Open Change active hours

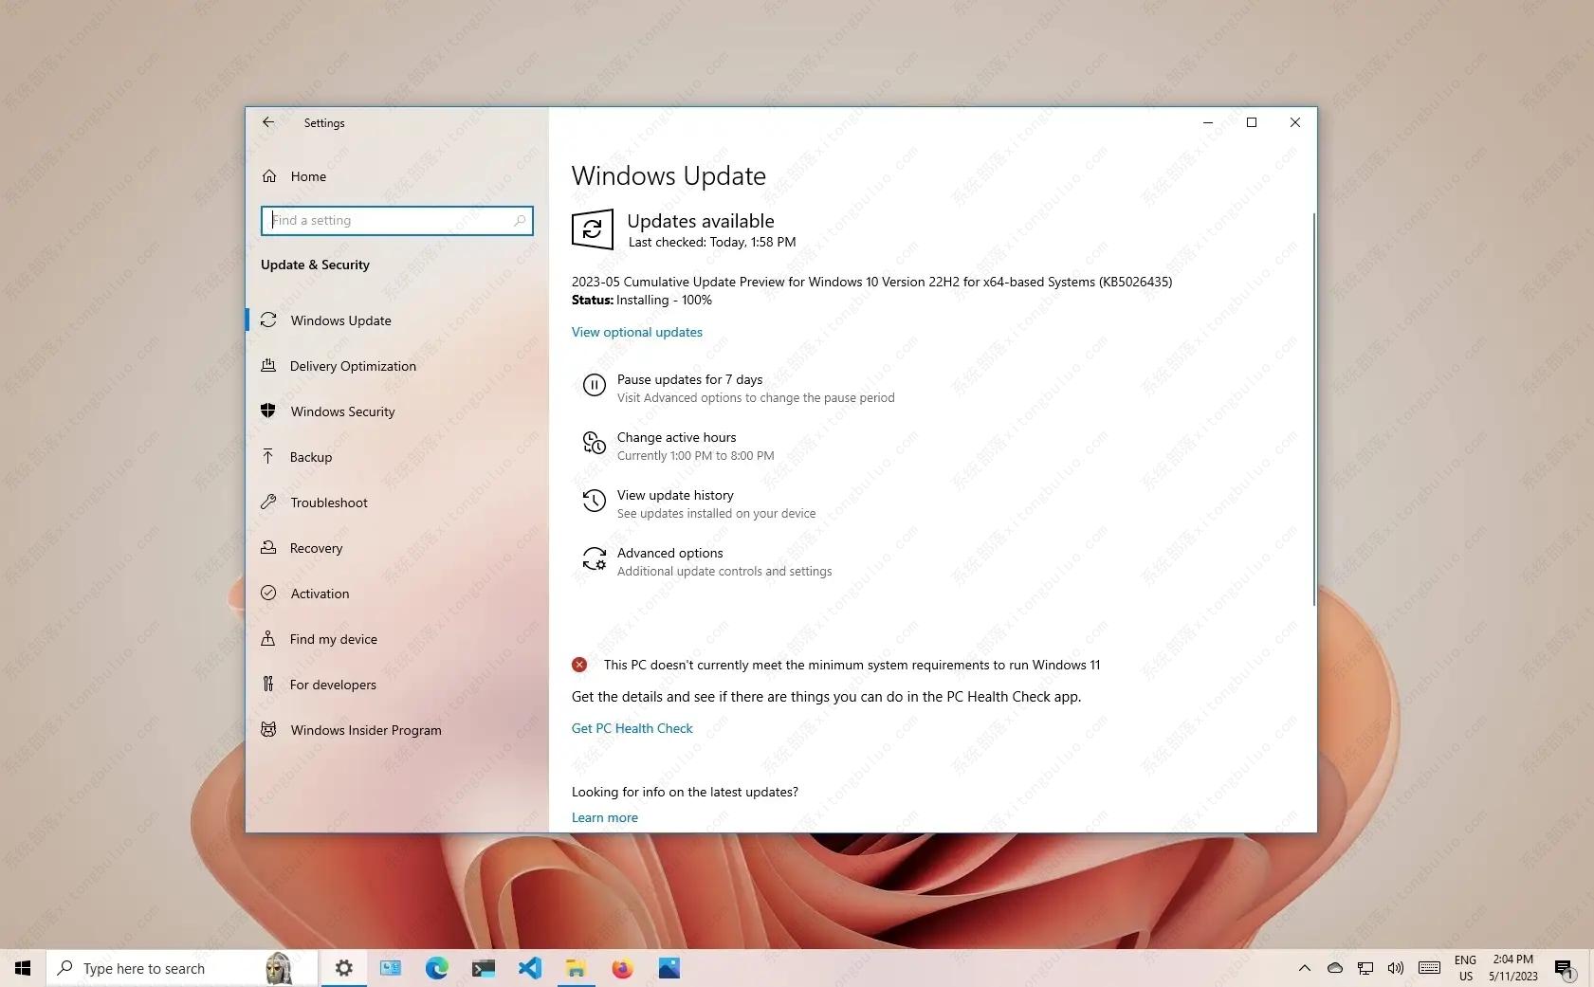point(676,437)
